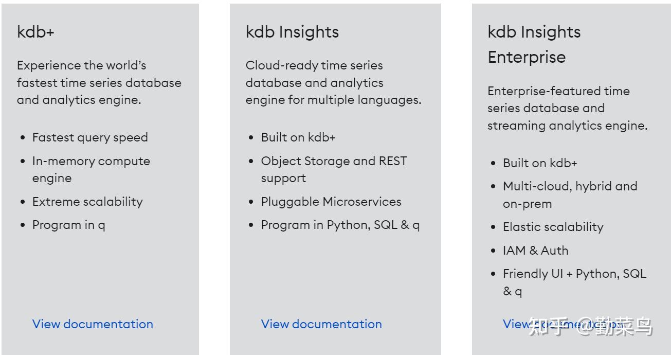Click the 'Elastic scalability' bullet item
The width and height of the screenshot is (671, 355).
[553, 227]
